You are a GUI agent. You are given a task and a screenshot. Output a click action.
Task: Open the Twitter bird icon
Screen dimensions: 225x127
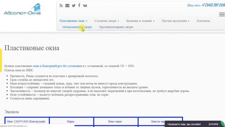[x=73, y=6]
